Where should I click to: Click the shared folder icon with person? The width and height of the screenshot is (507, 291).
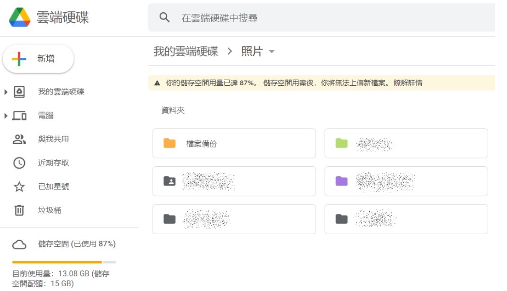169,181
